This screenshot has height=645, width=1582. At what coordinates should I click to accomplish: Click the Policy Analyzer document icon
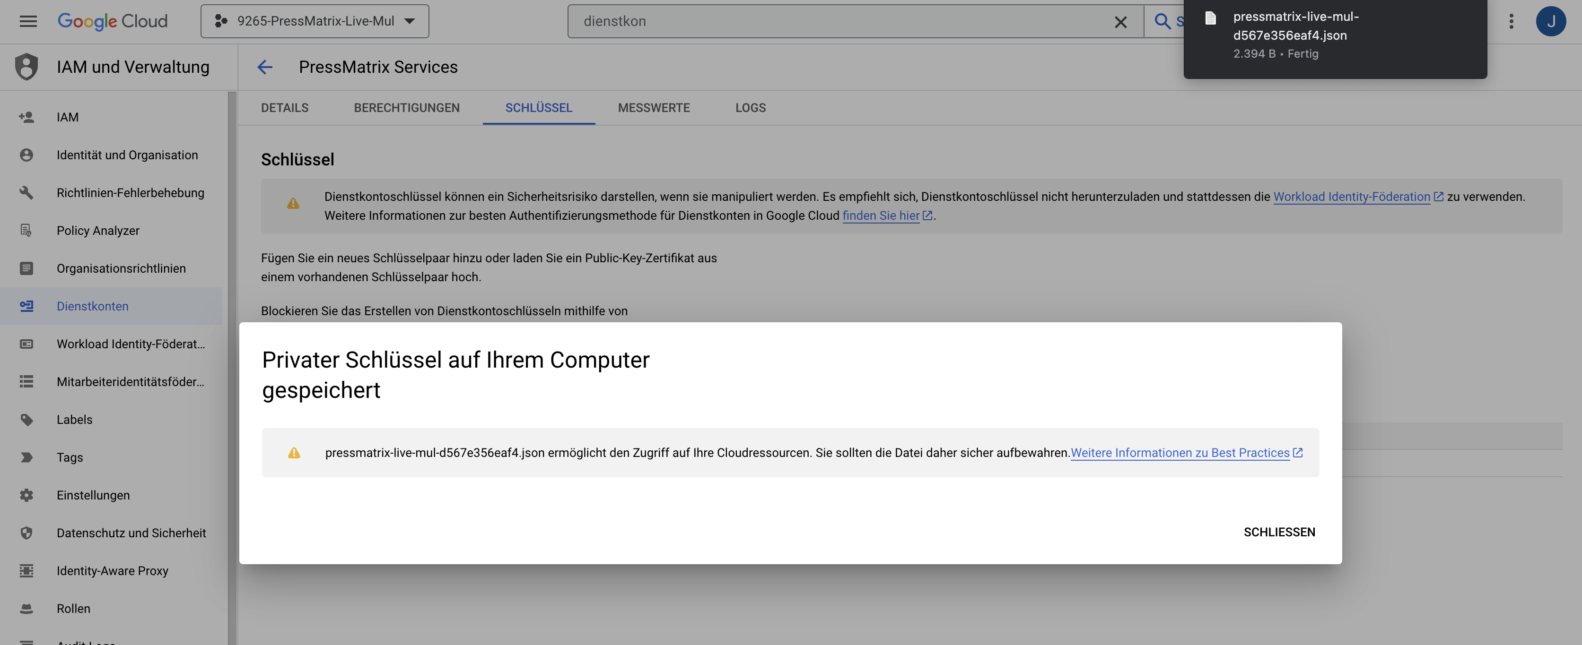[26, 231]
